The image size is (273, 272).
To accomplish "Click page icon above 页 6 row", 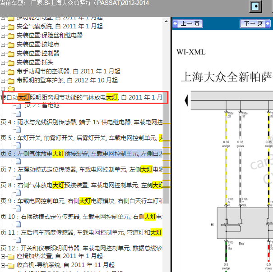I will (x=19, y=145).
